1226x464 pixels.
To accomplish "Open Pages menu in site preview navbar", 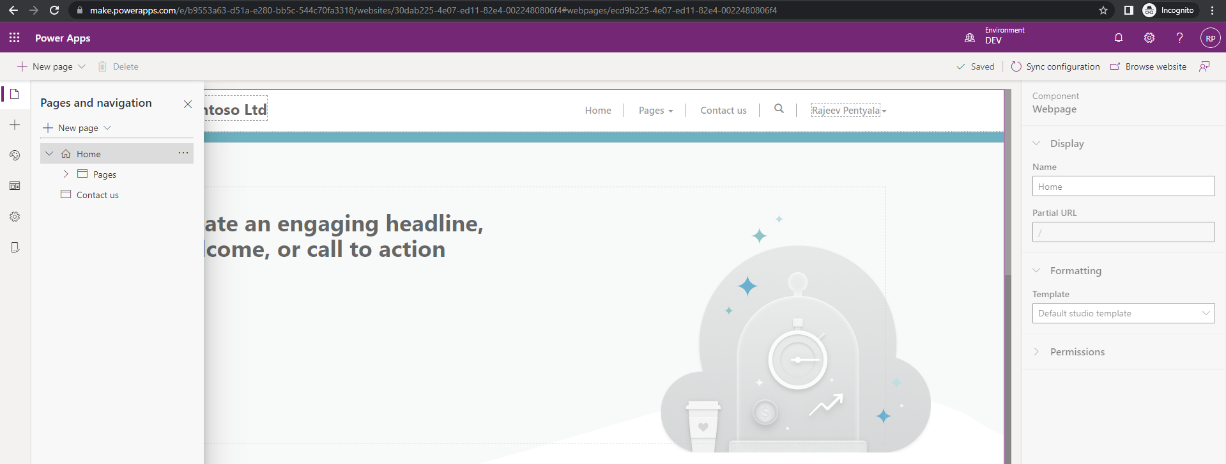I will [655, 111].
